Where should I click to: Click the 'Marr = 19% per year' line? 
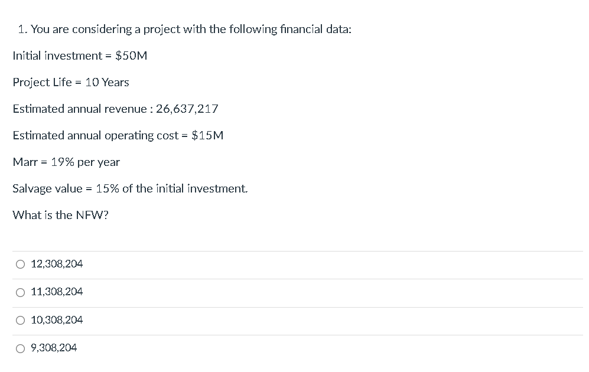coord(66,162)
